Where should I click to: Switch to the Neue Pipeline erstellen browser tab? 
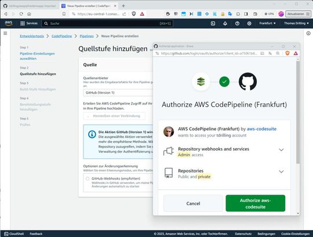(89, 6)
